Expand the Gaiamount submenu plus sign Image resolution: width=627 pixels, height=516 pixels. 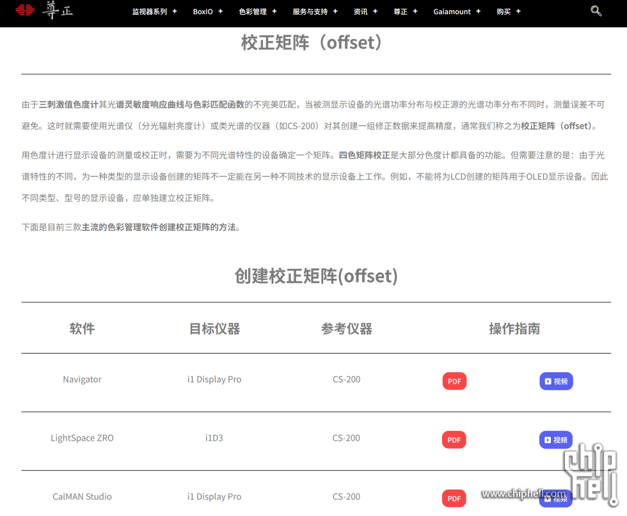(x=478, y=12)
